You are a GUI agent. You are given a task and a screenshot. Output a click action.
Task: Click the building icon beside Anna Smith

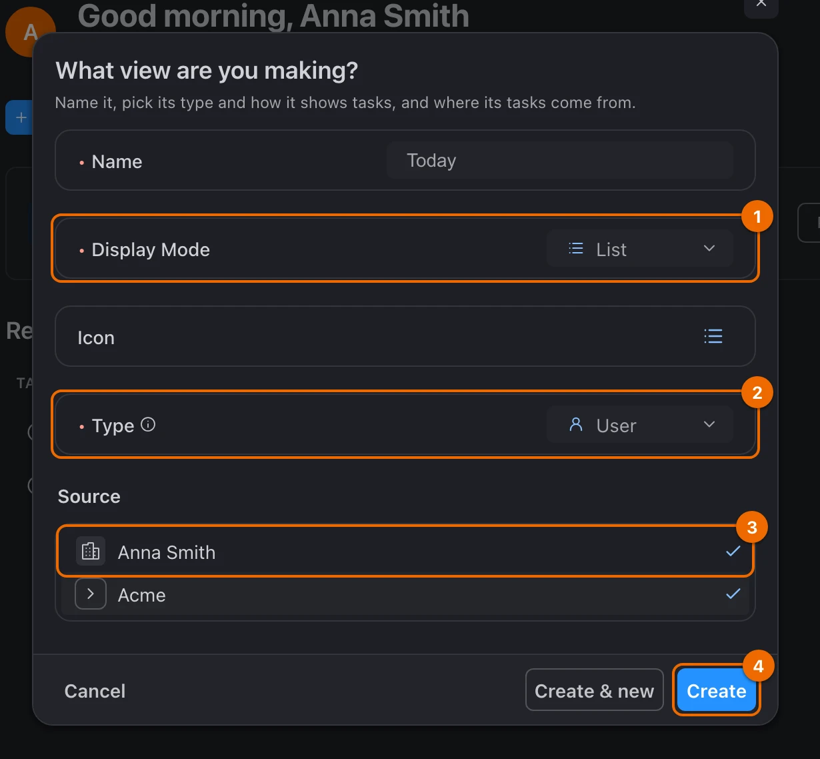pos(91,552)
